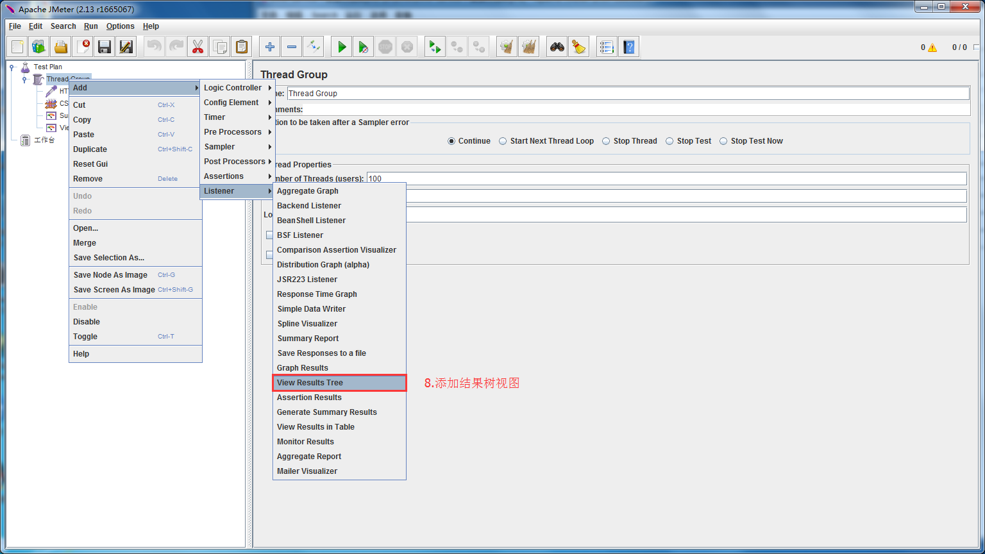Open the Options menu

click(x=121, y=26)
